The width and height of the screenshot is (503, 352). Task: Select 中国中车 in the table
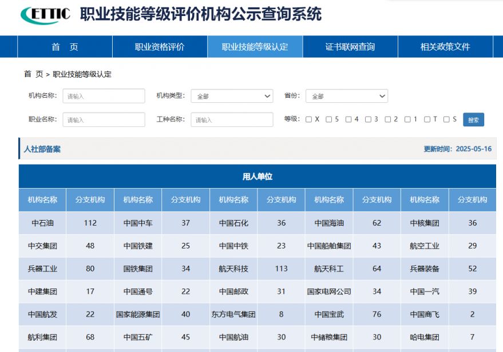click(x=138, y=223)
